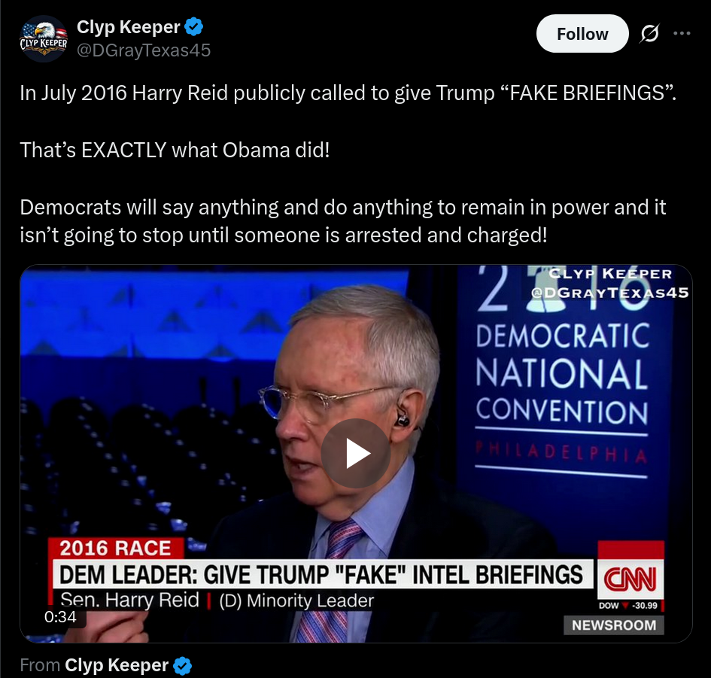The width and height of the screenshot is (711, 678).
Task: Open Clyp Keeper's profile avatar
Action: pos(44,38)
